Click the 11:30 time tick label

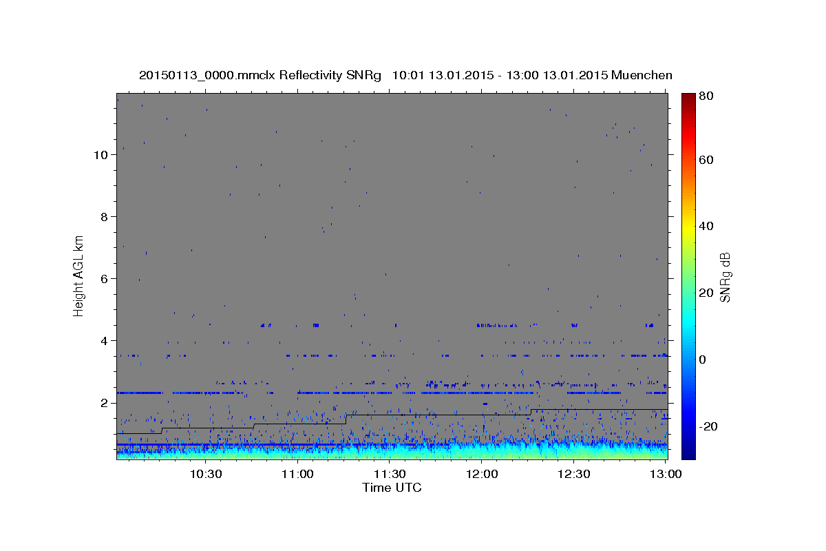[x=390, y=474]
